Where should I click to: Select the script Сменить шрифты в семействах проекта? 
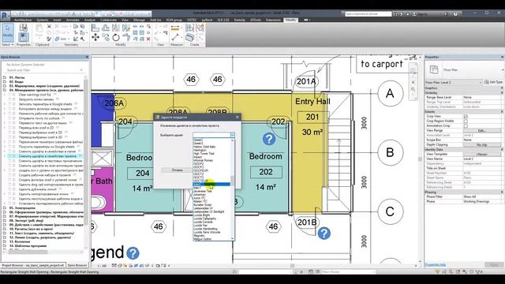point(47,156)
